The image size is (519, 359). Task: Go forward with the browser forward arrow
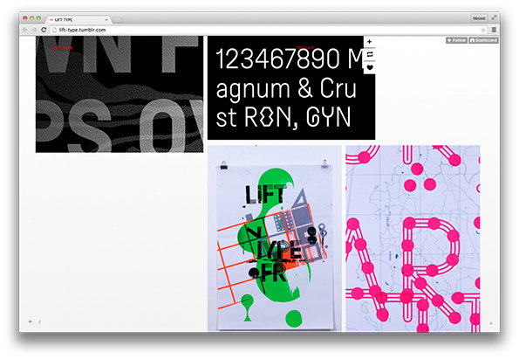(x=34, y=30)
